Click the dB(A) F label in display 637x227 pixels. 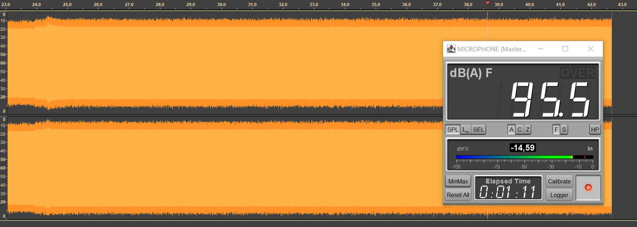coord(471,73)
